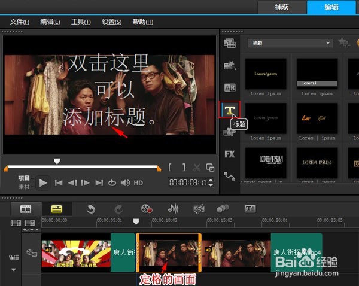Redo the last action

click(x=118, y=209)
